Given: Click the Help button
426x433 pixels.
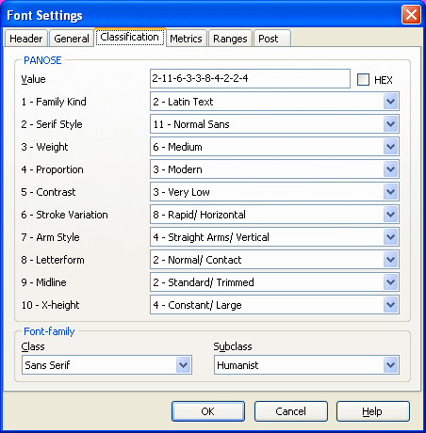Looking at the screenshot, I should pos(373,411).
